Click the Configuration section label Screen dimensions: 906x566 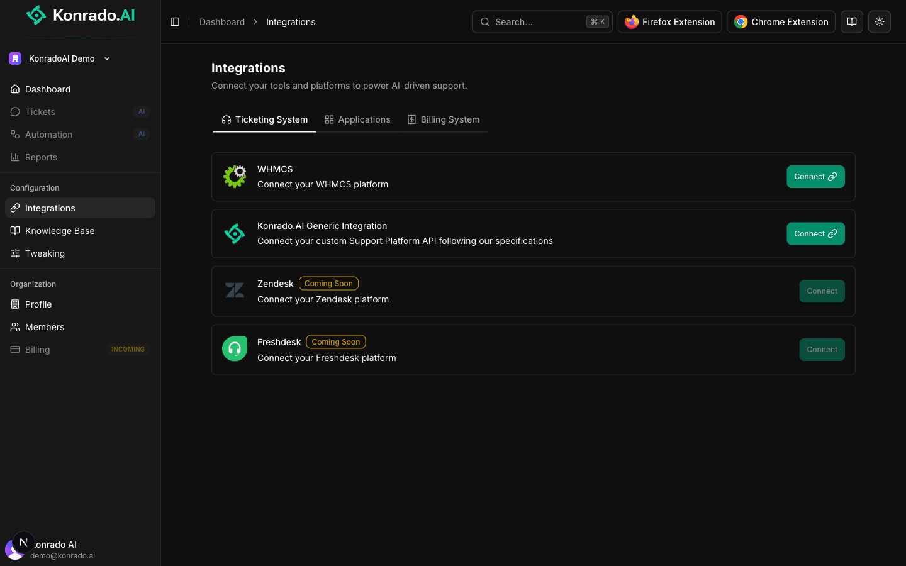[35, 188]
